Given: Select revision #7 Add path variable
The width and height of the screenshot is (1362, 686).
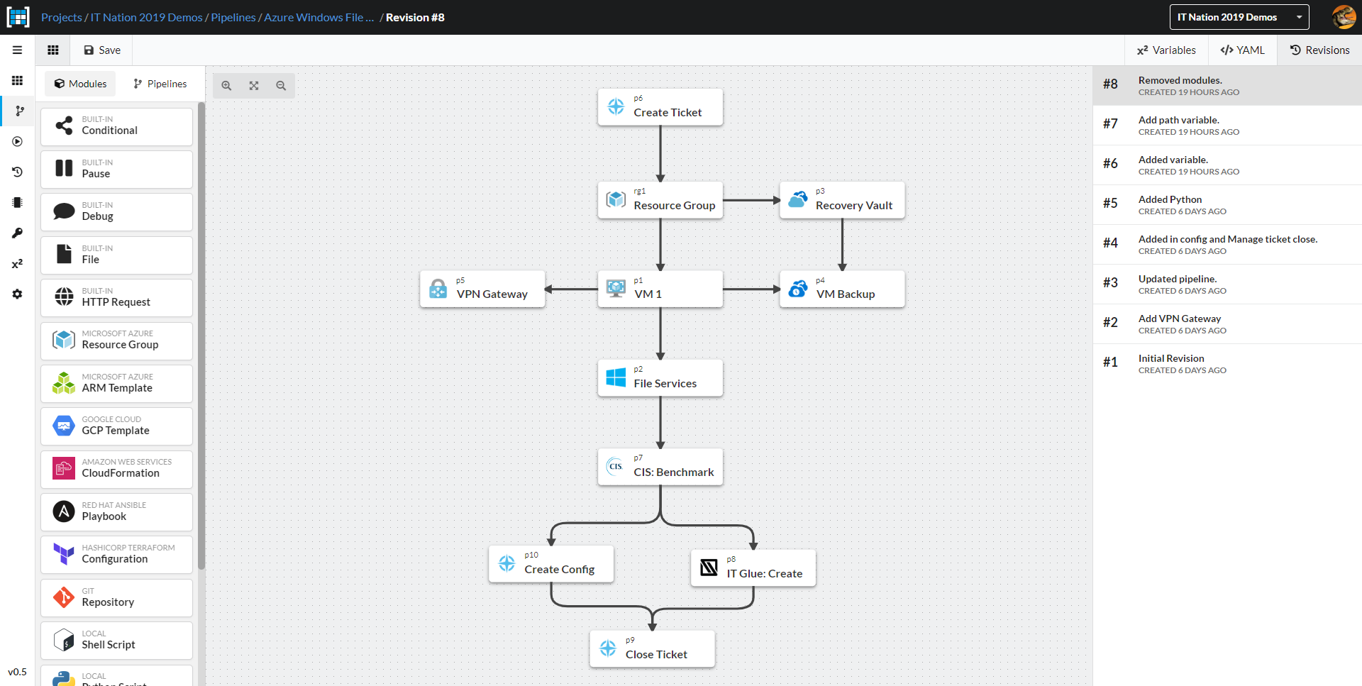Looking at the screenshot, I should point(1227,126).
